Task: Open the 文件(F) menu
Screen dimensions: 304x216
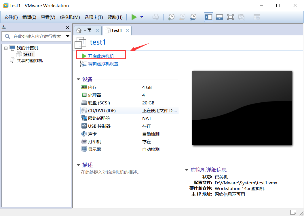Action: (x=11, y=17)
